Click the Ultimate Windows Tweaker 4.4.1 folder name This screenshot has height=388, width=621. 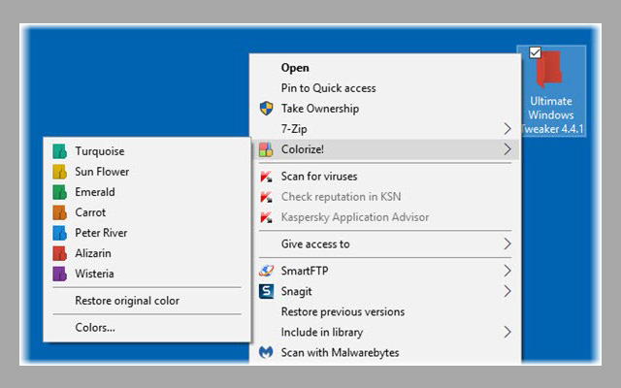tap(551, 114)
